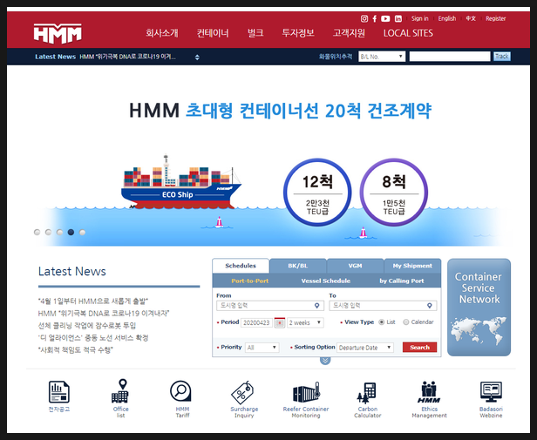Open the 회사소개 menu

tap(162, 33)
